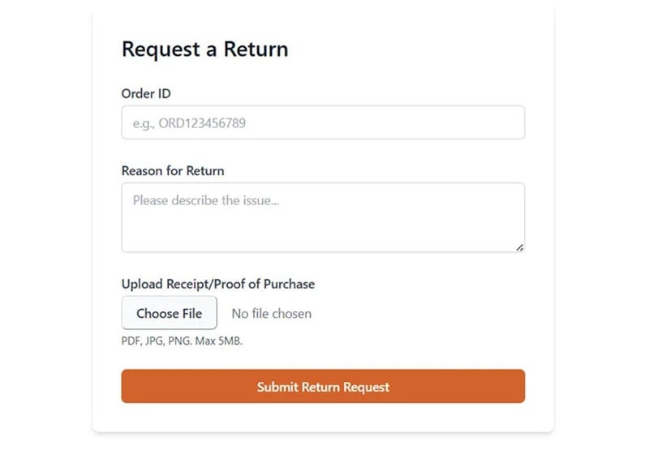Click the "PDF, JPG, PNG. Max 5MB." hint

point(182,340)
